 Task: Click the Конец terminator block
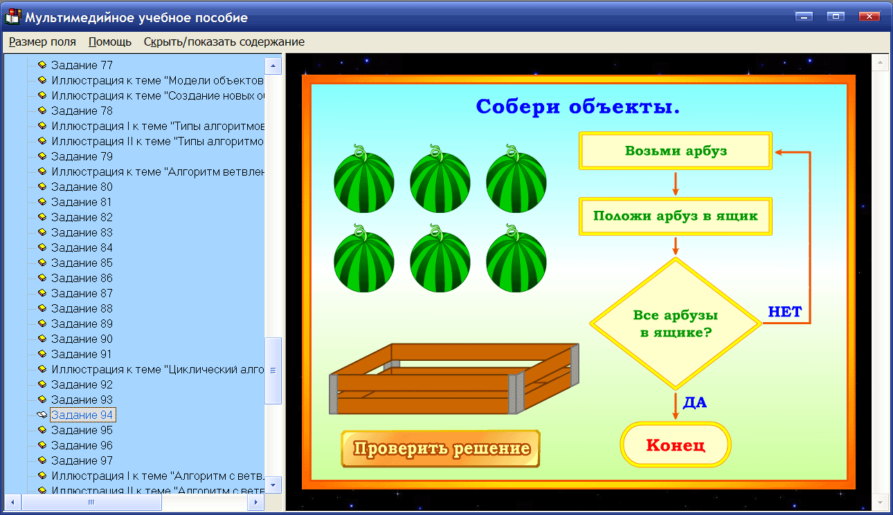(x=676, y=444)
